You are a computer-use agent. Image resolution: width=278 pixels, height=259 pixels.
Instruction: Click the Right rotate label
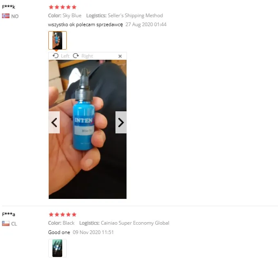coord(87,56)
